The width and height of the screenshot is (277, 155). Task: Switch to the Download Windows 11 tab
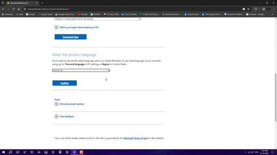(x=22, y=3)
